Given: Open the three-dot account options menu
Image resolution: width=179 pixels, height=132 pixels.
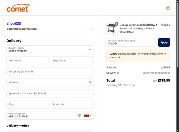Looking at the screenshot, I should (x=92, y=29).
